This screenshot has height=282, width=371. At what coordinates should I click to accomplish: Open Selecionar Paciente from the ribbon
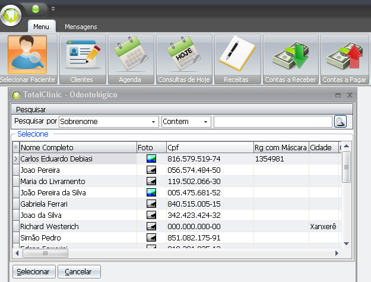click(x=27, y=59)
